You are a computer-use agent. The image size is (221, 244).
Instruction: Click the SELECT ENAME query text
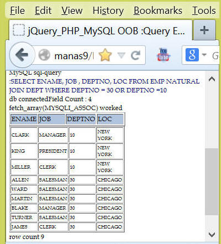104,86
